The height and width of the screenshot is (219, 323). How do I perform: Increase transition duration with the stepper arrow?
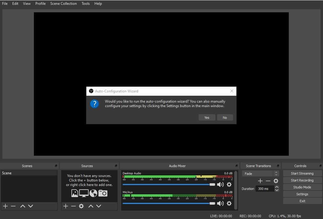coord(277,187)
